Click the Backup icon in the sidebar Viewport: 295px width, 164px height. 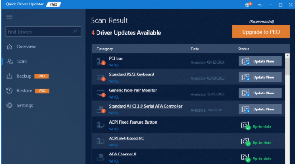(10, 76)
